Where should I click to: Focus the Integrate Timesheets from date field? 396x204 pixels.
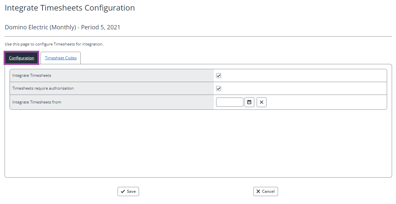[x=230, y=102]
